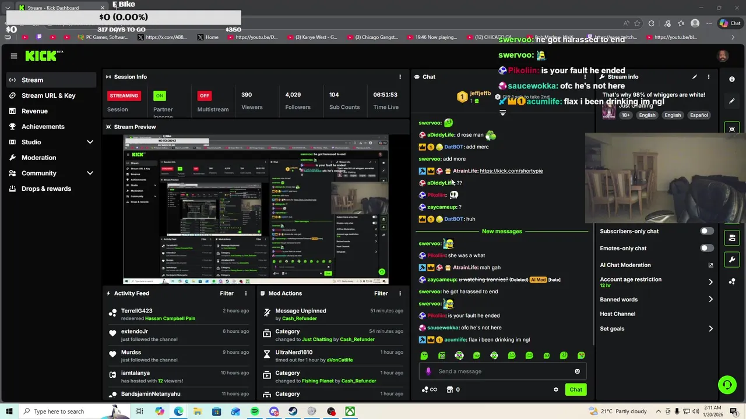Screen dimensions: 746x419
Task: Click the Stream Preview thumbnail
Action: coord(256,210)
